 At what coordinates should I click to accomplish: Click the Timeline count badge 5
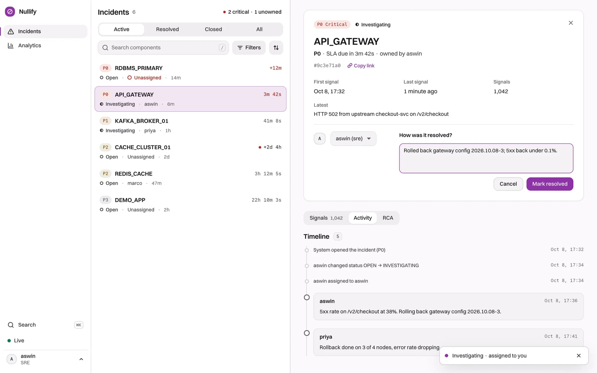[x=338, y=236]
